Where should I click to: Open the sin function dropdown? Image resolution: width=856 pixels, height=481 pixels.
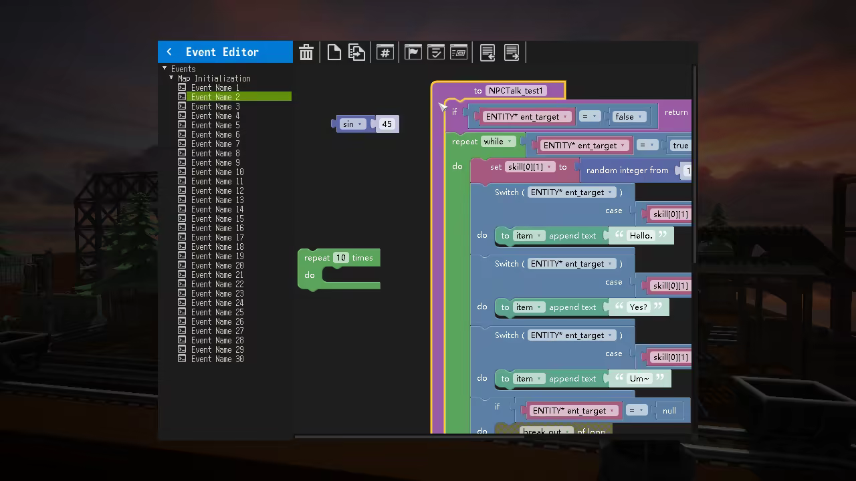click(x=360, y=124)
